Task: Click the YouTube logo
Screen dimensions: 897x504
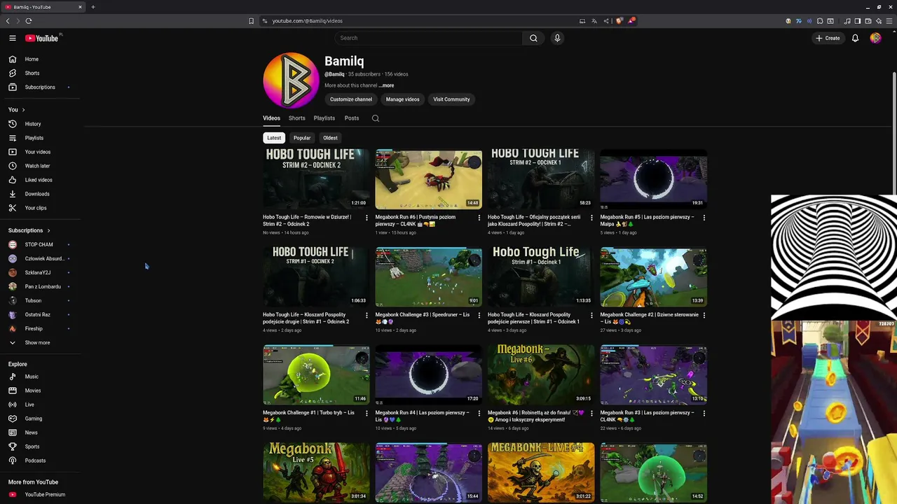Action: [42, 38]
